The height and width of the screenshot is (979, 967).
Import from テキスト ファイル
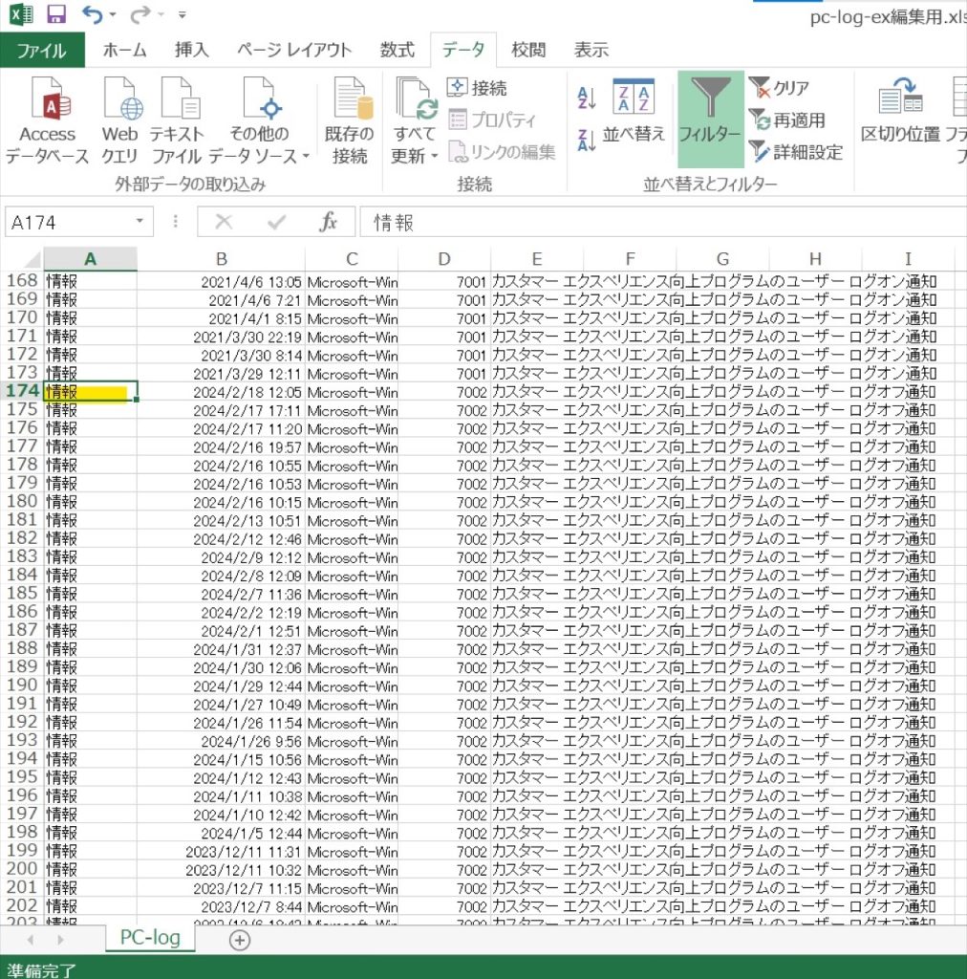[177, 120]
